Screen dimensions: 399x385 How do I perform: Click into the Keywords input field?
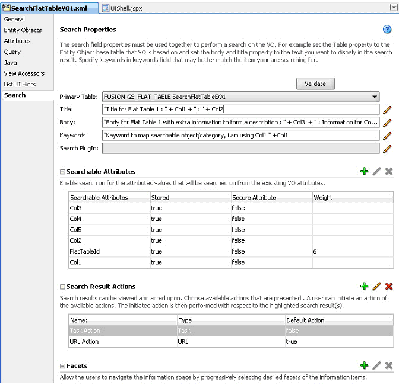(x=240, y=135)
